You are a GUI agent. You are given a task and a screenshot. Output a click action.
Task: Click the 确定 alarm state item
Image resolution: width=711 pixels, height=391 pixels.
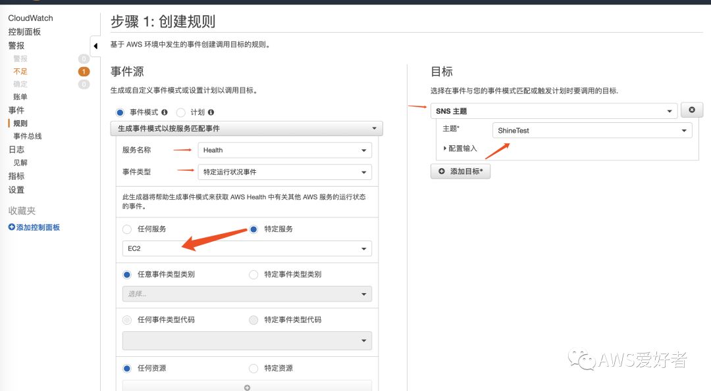(20, 84)
